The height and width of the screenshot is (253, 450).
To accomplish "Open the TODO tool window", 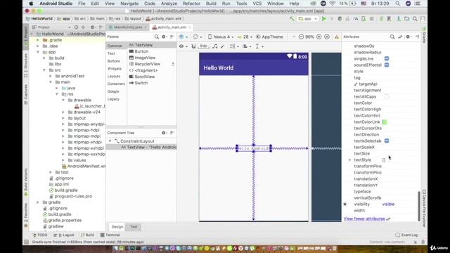I will 40,235.
